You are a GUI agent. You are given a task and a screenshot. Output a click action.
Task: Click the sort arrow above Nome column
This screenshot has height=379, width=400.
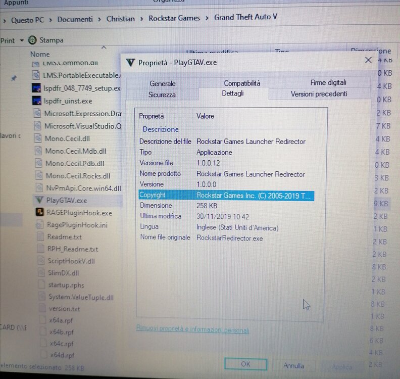coord(104,48)
